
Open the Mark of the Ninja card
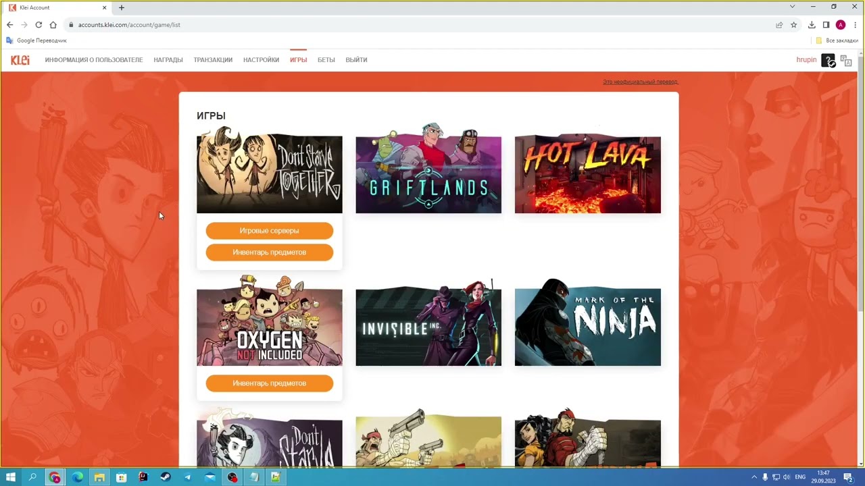pos(587,323)
